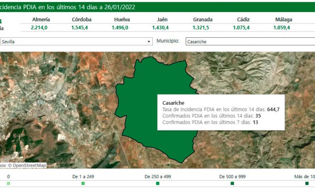
Task: Click the Granada province label
Action: [x=202, y=19]
